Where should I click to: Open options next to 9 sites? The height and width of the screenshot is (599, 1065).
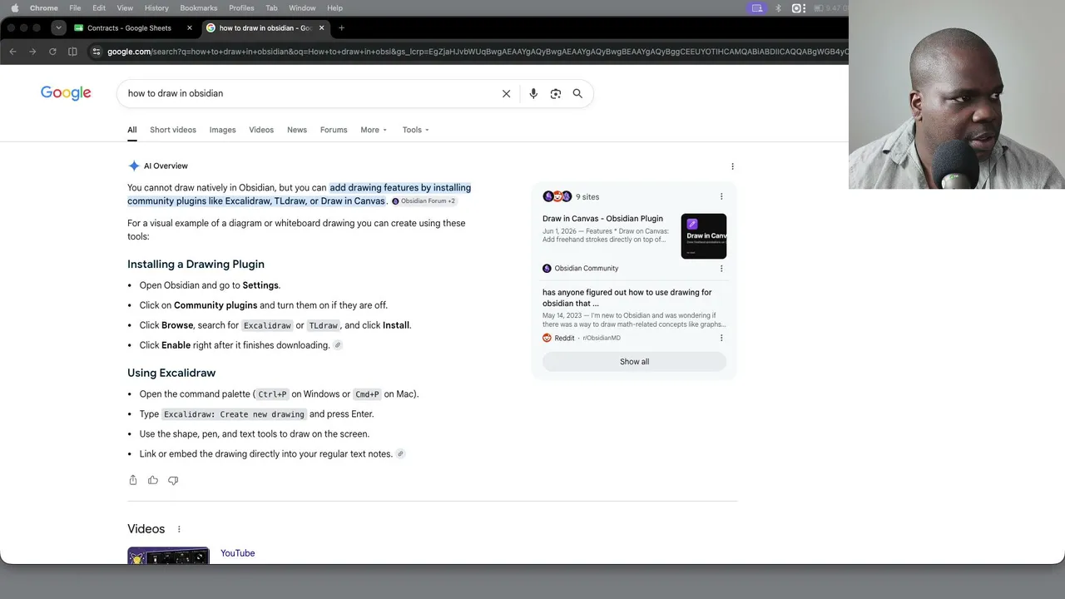click(x=721, y=197)
